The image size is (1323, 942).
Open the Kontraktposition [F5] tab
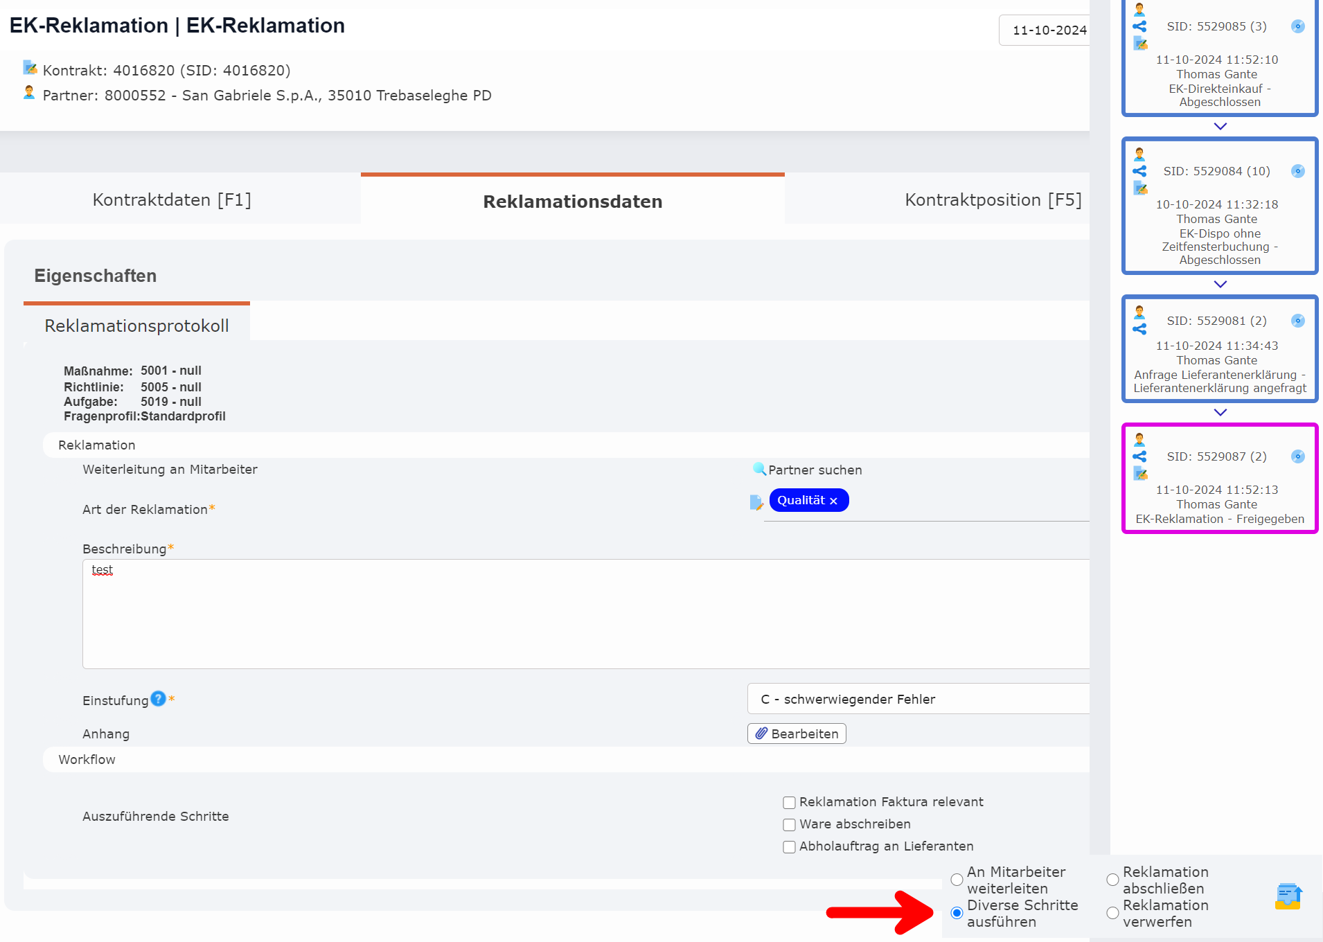992,199
